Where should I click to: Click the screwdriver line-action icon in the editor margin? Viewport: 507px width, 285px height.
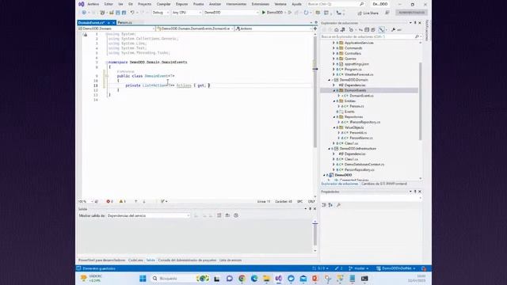pos(85,35)
